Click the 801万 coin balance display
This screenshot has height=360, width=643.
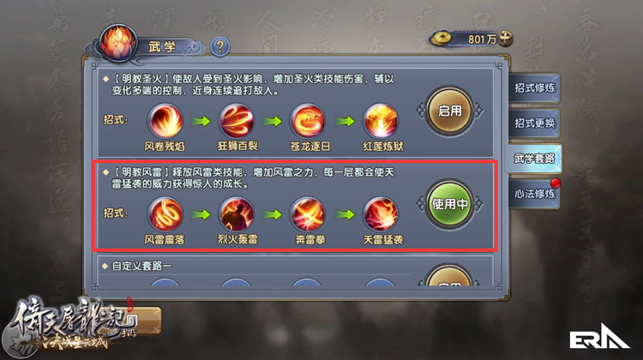[470, 39]
